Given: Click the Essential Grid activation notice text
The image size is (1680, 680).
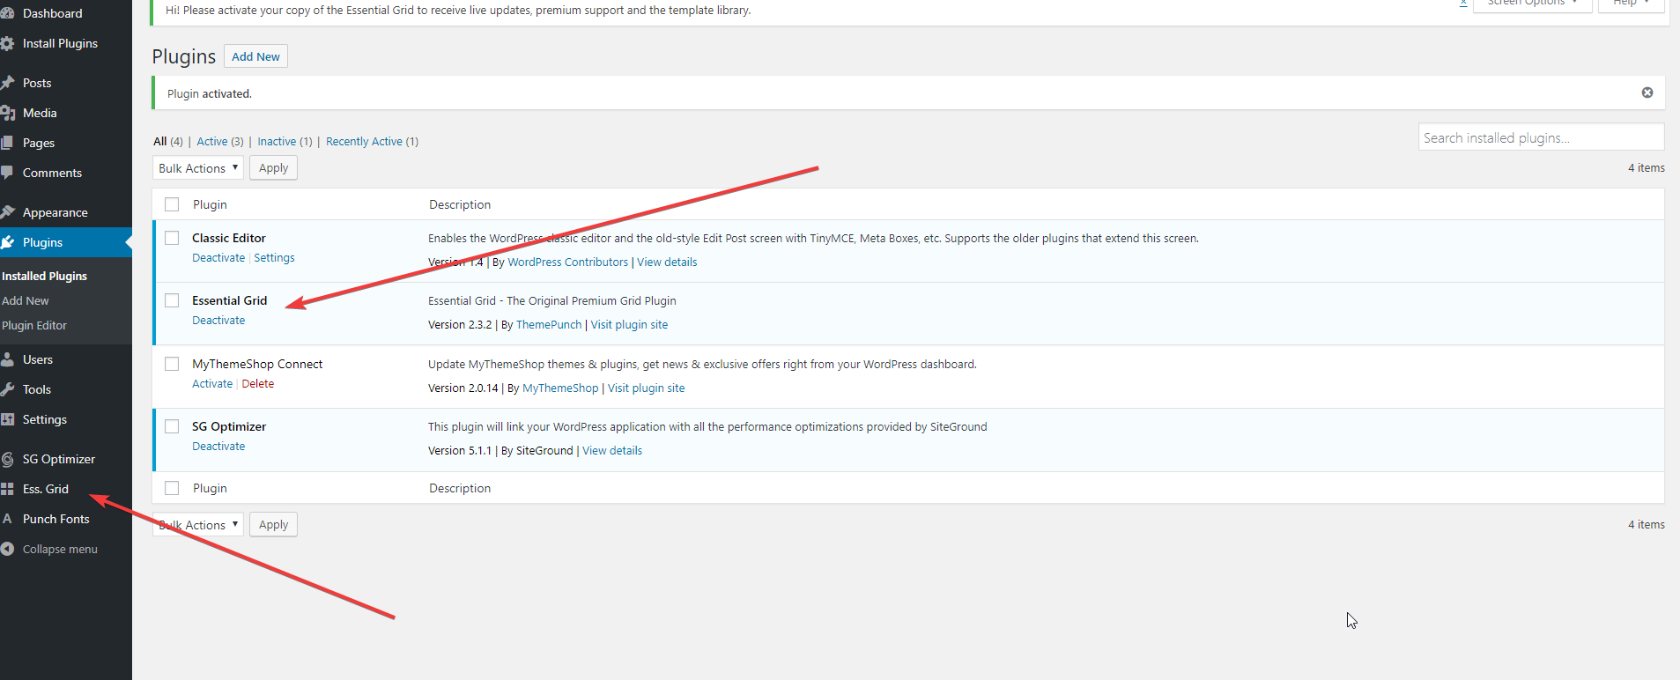Looking at the screenshot, I should click(458, 11).
